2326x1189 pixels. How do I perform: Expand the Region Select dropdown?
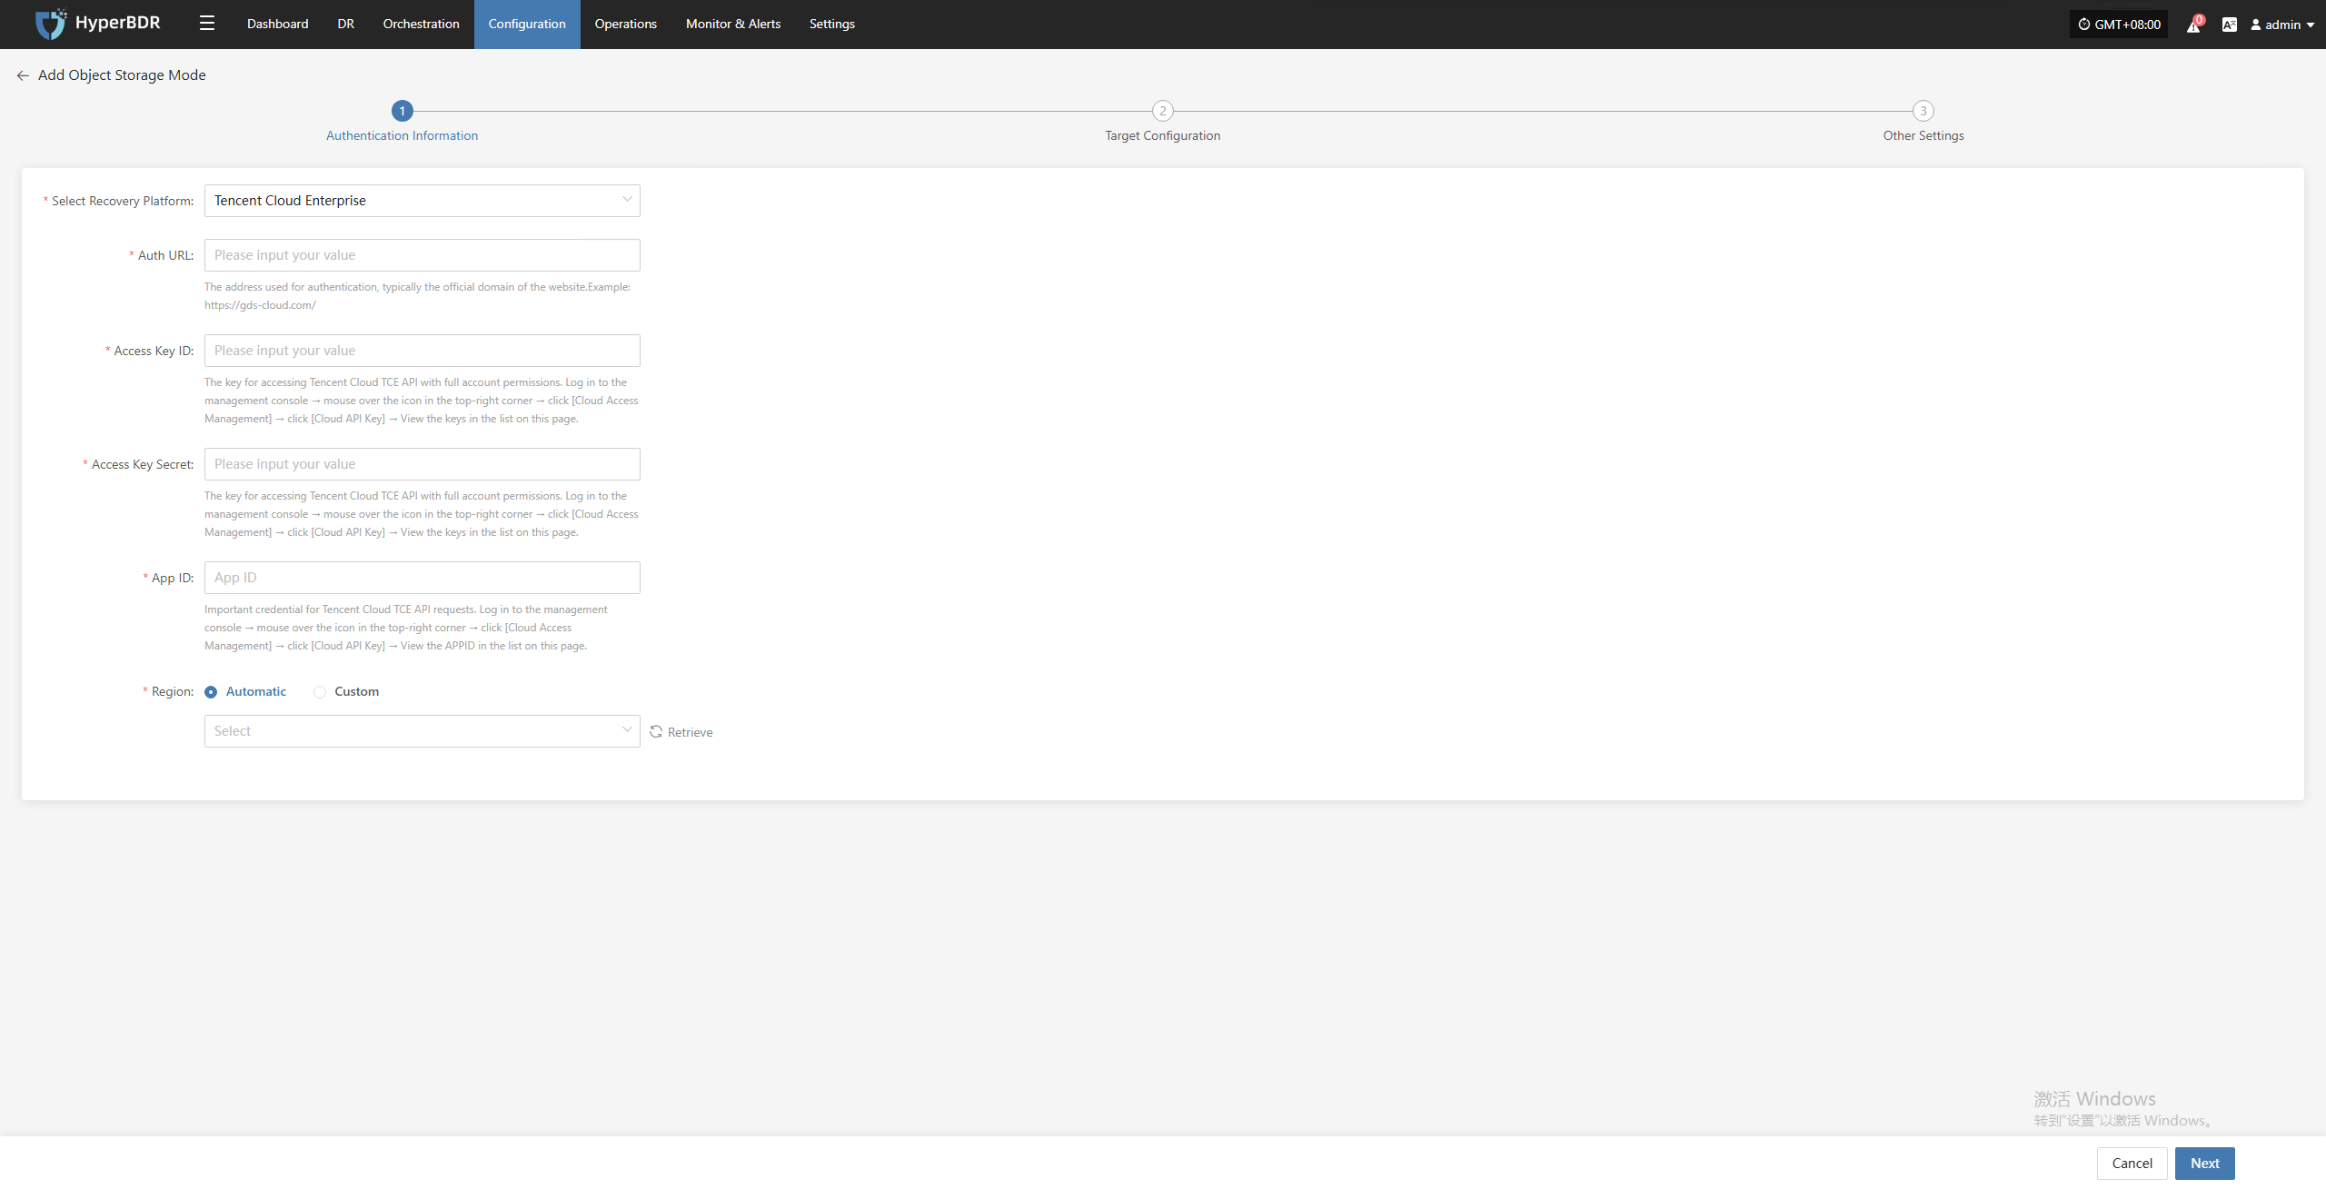tap(422, 731)
